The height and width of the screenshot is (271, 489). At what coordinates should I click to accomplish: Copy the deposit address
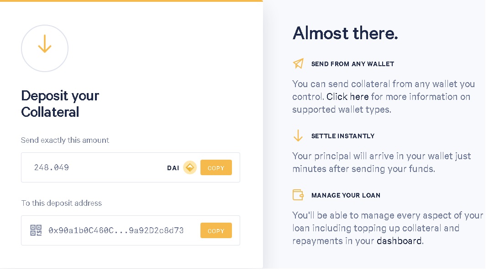[216, 230]
